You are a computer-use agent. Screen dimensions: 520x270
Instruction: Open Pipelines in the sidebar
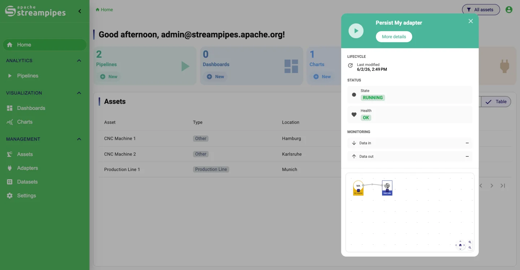click(45, 76)
